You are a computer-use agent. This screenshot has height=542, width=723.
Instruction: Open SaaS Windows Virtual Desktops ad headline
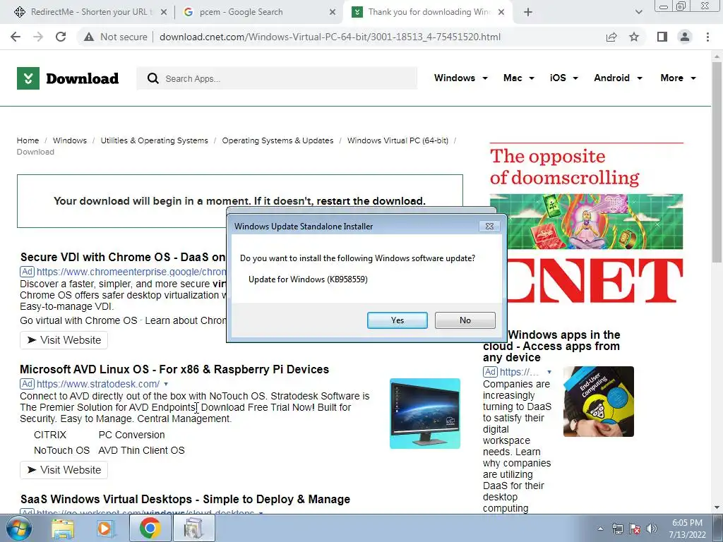[185, 500]
